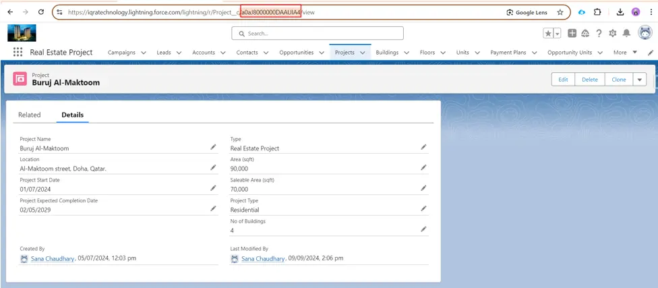Open the Leads tab
This screenshot has width=658, height=288.
(x=164, y=53)
